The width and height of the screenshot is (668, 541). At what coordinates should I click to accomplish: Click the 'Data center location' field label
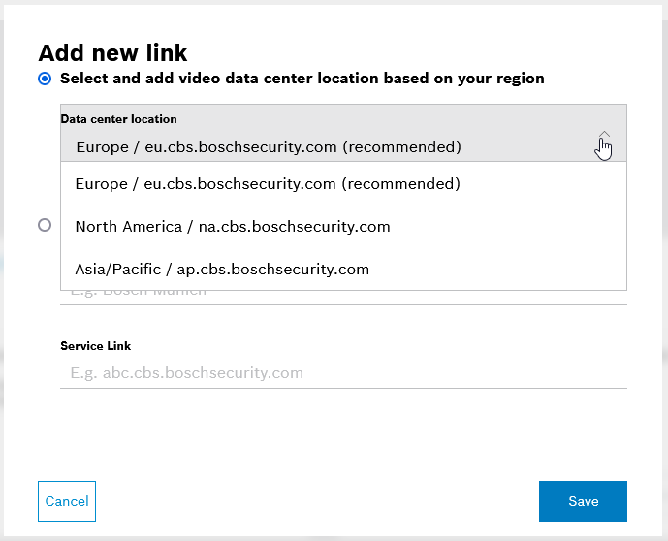tap(118, 119)
